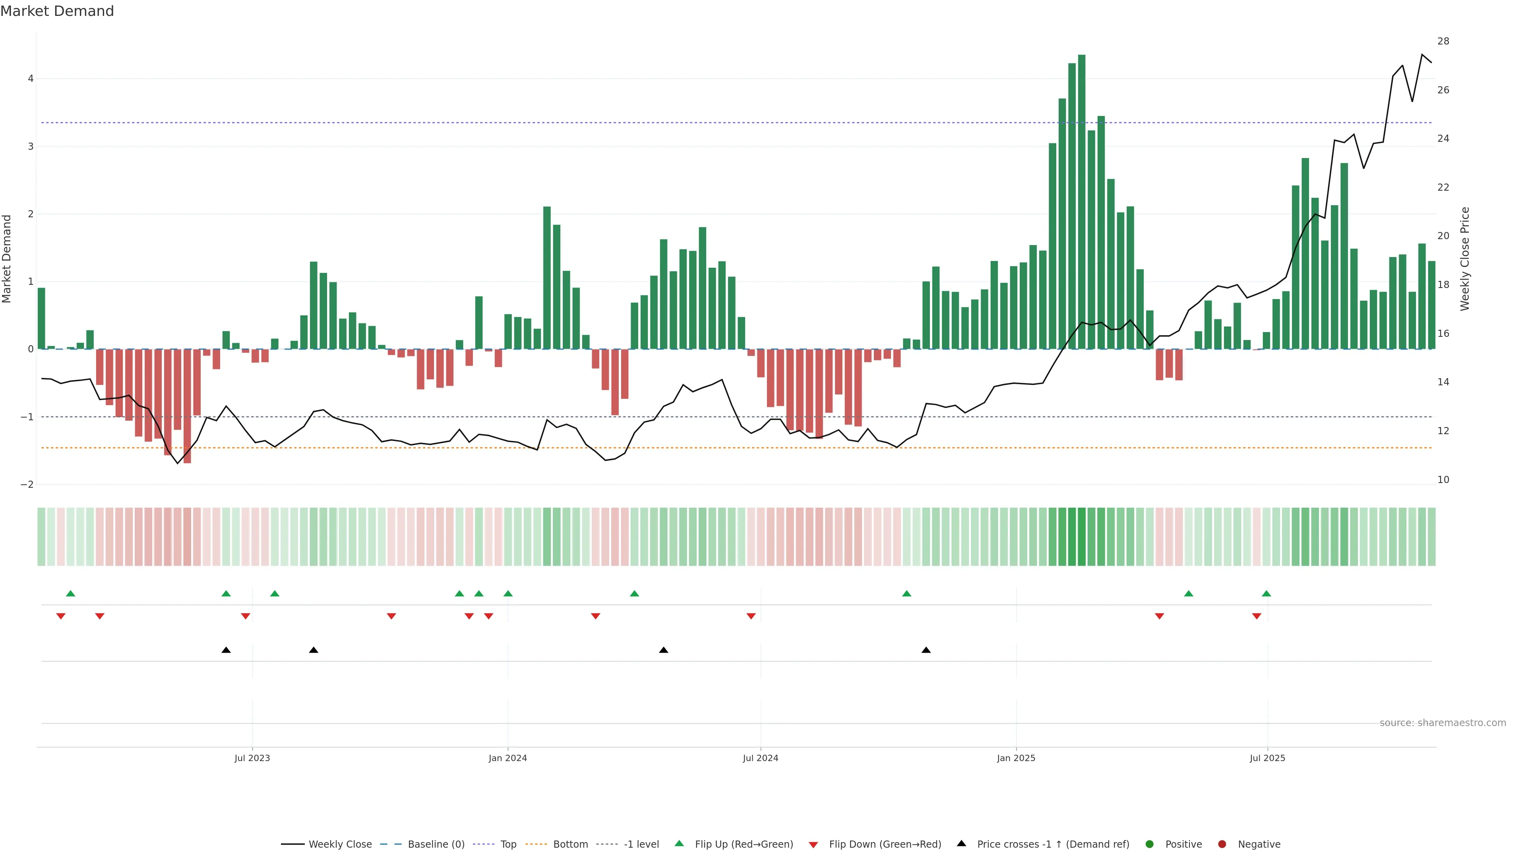
Task: Click the Jul 2025 x-axis label
Action: pyautogui.click(x=1267, y=758)
